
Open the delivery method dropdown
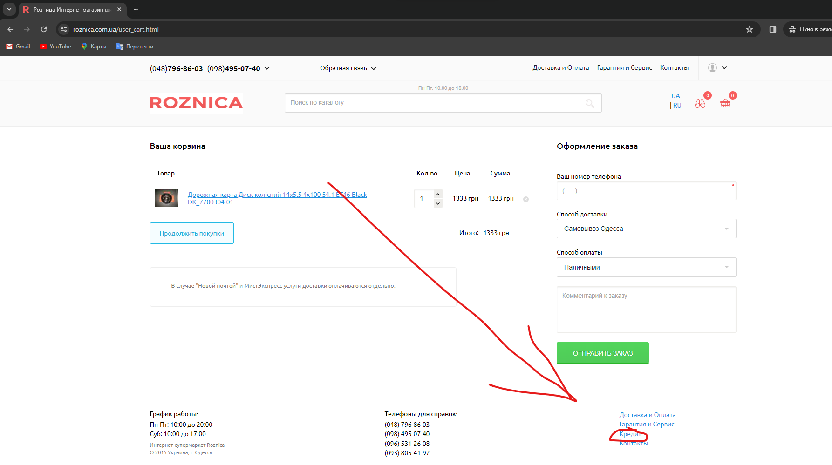point(646,229)
